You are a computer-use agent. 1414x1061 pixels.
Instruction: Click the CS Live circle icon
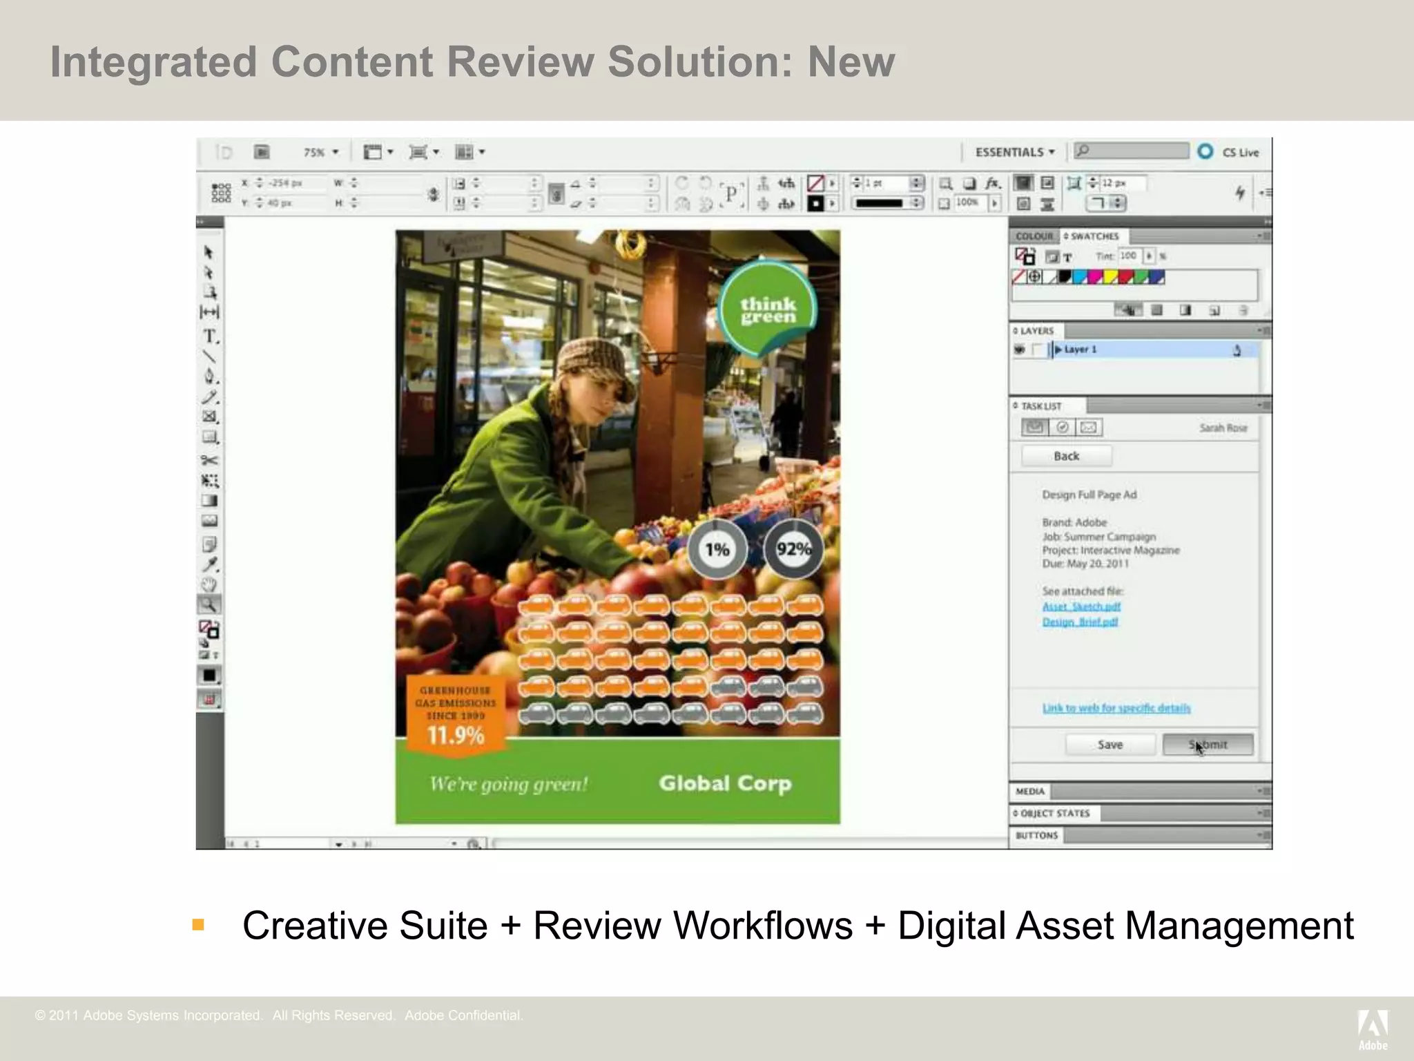pos(1205,151)
